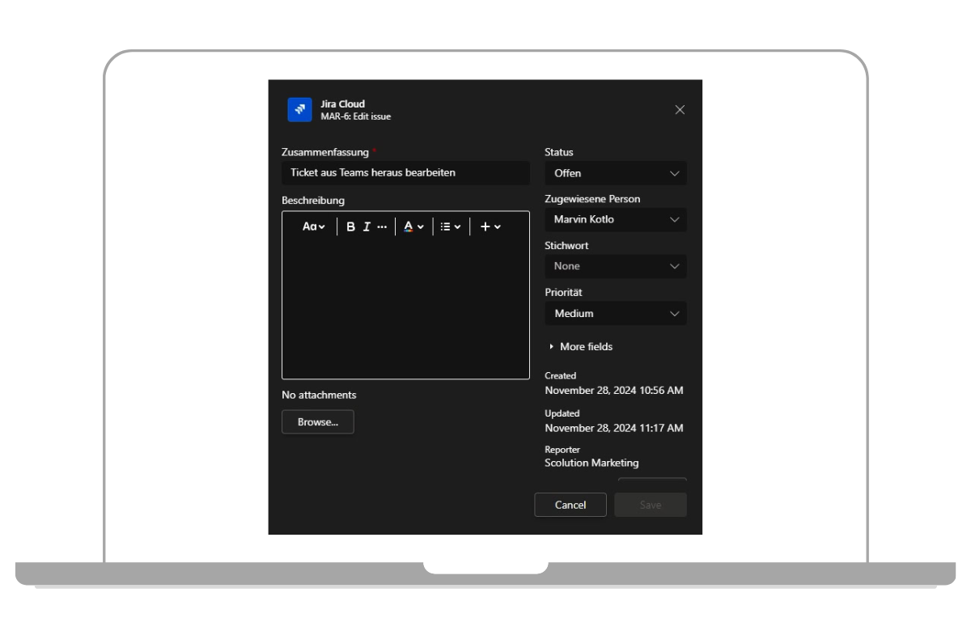This screenshot has width=971, height=639.
Task: Open the Status dropdown showing Offen
Action: 616,173
